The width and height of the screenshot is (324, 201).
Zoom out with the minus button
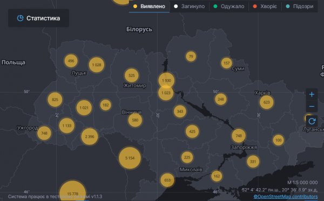pyautogui.click(x=312, y=106)
